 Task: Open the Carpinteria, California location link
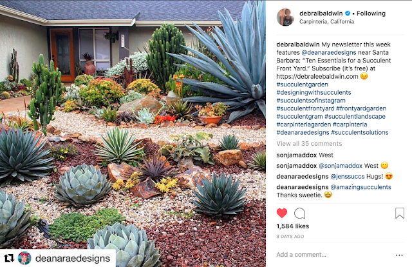click(x=326, y=21)
